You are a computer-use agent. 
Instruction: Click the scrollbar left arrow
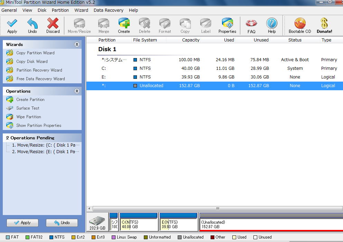[89, 208]
